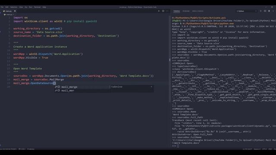This screenshot has width=276, height=155.
Task: Open the Go menu
Action: (26, 7)
